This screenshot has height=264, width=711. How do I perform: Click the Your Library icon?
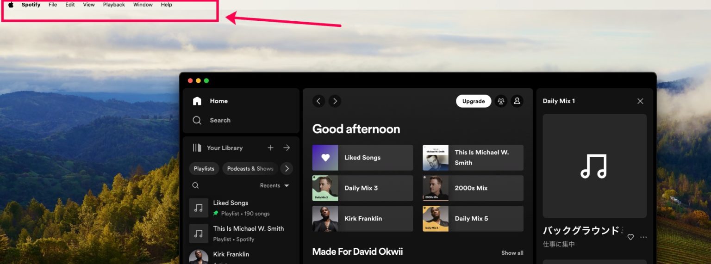click(x=197, y=148)
